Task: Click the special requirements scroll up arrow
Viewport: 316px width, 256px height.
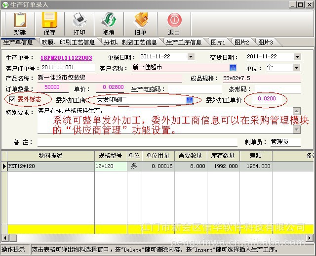Action: [x=297, y=111]
